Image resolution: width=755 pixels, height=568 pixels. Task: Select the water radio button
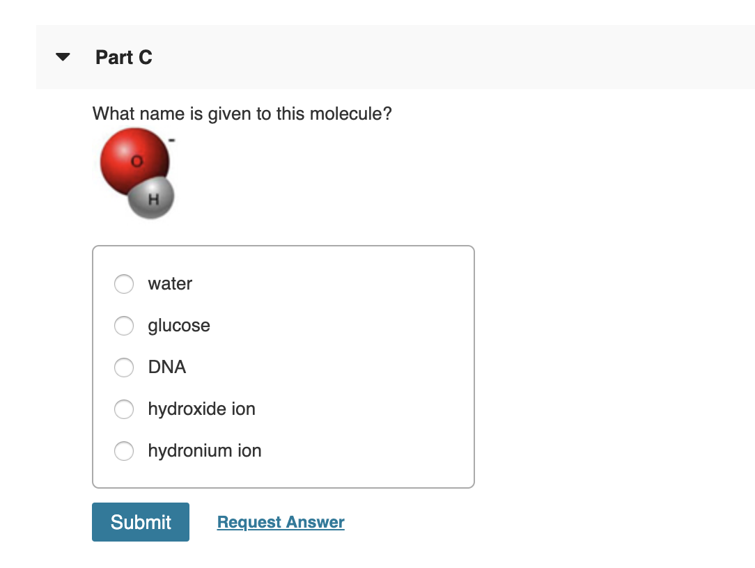coord(124,284)
